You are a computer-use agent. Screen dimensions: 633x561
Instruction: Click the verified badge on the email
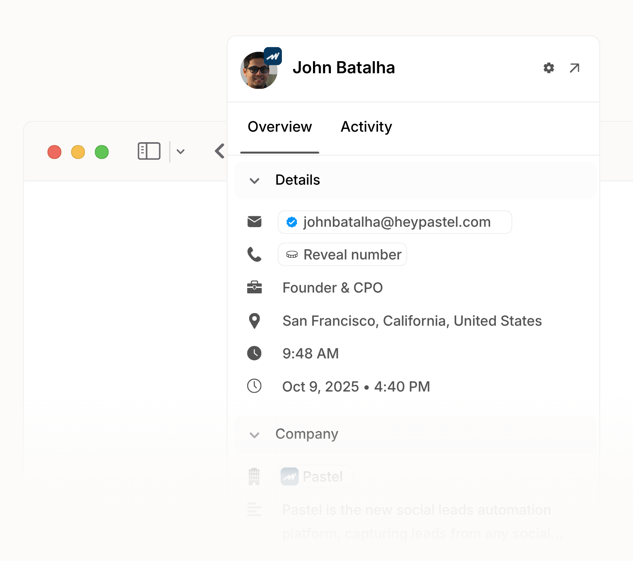(x=292, y=222)
